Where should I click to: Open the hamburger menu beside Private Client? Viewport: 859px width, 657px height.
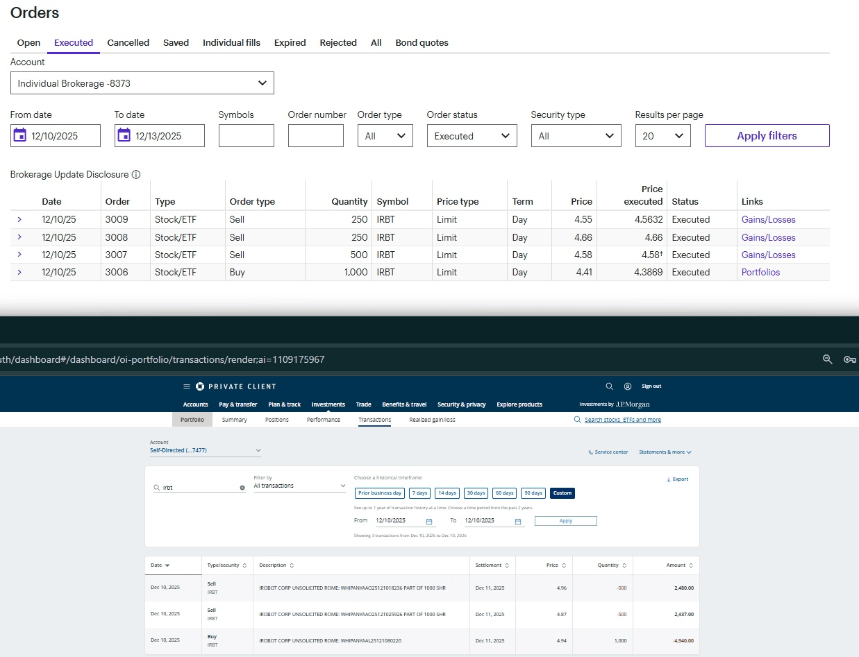tap(186, 386)
